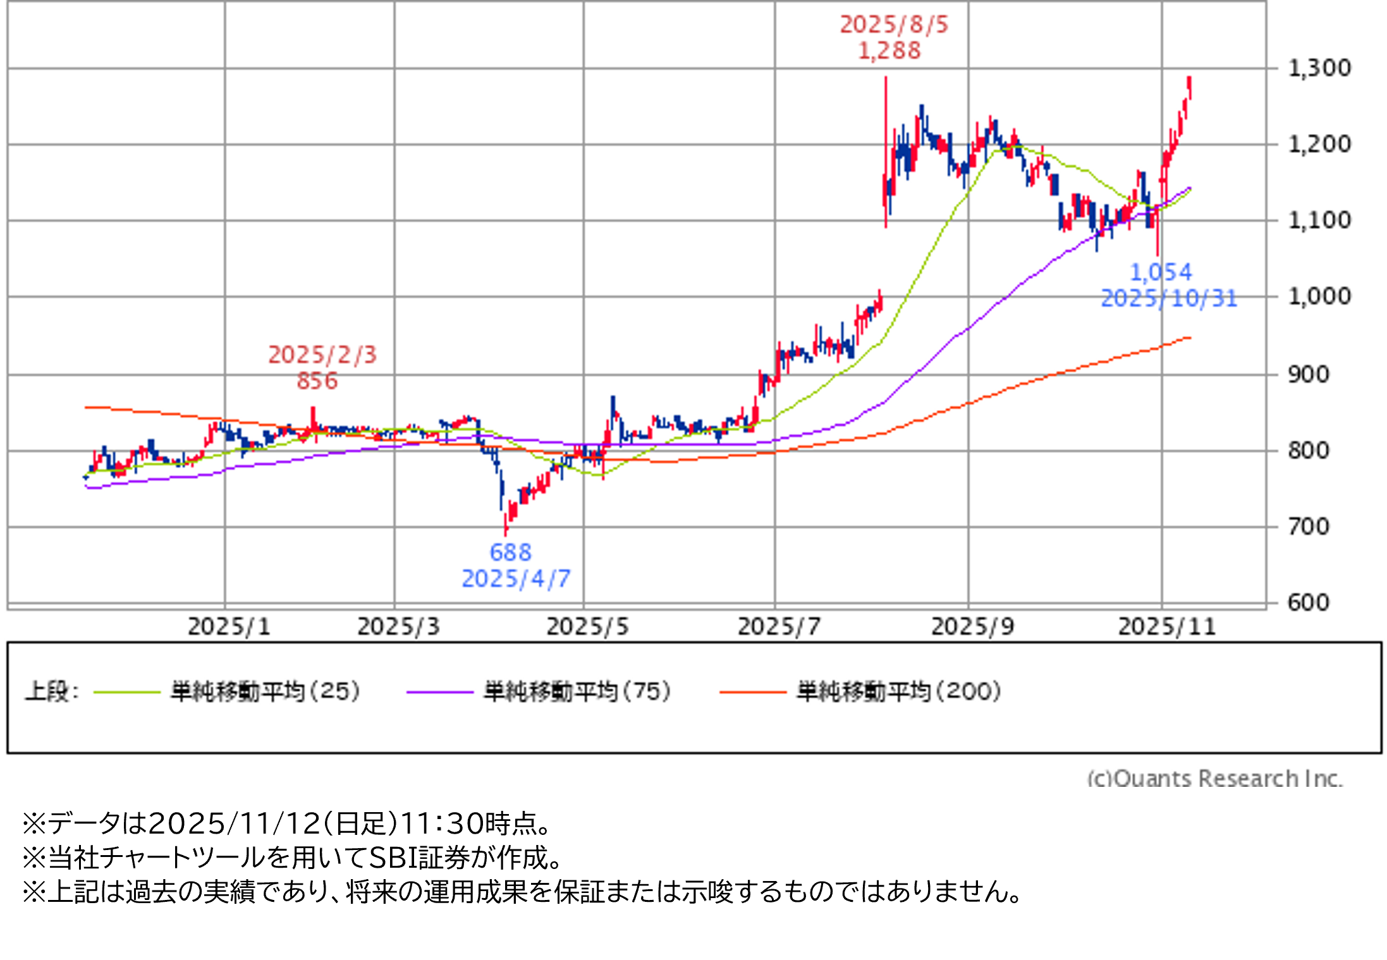Click the purple 75-day moving average legend line
Screen dimensions: 1387x960
439,692
